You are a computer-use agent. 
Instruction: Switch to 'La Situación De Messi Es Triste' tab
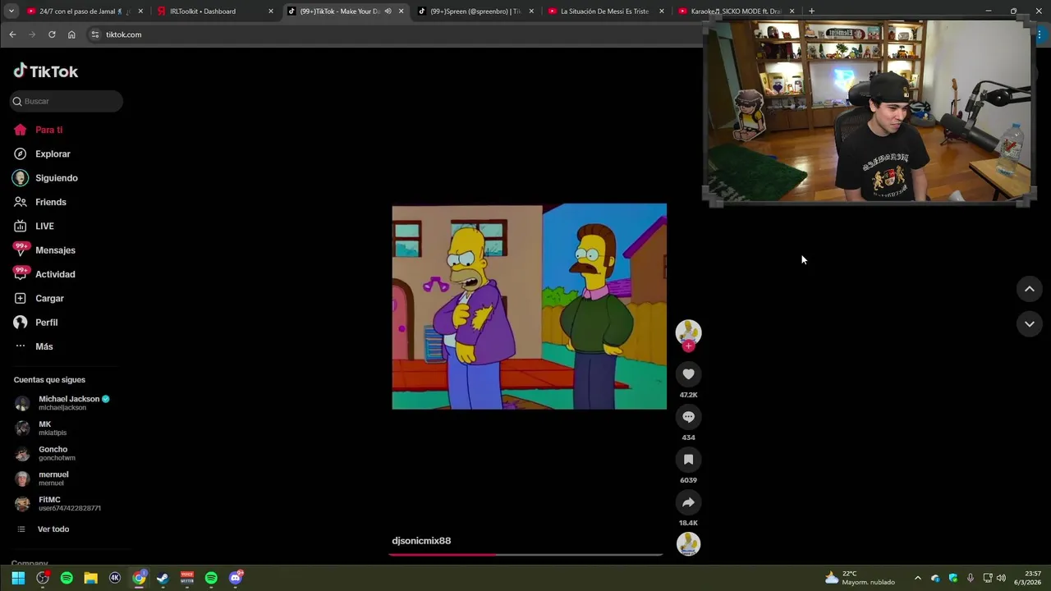pyautogui.click(x=606, y=11)
